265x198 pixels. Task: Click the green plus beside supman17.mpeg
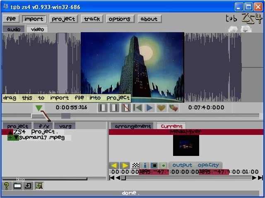[x=10, y=138]
